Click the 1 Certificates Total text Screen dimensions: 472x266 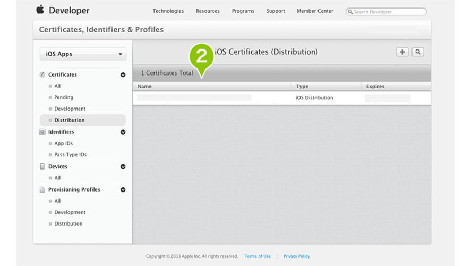click(x=167, y=73)
